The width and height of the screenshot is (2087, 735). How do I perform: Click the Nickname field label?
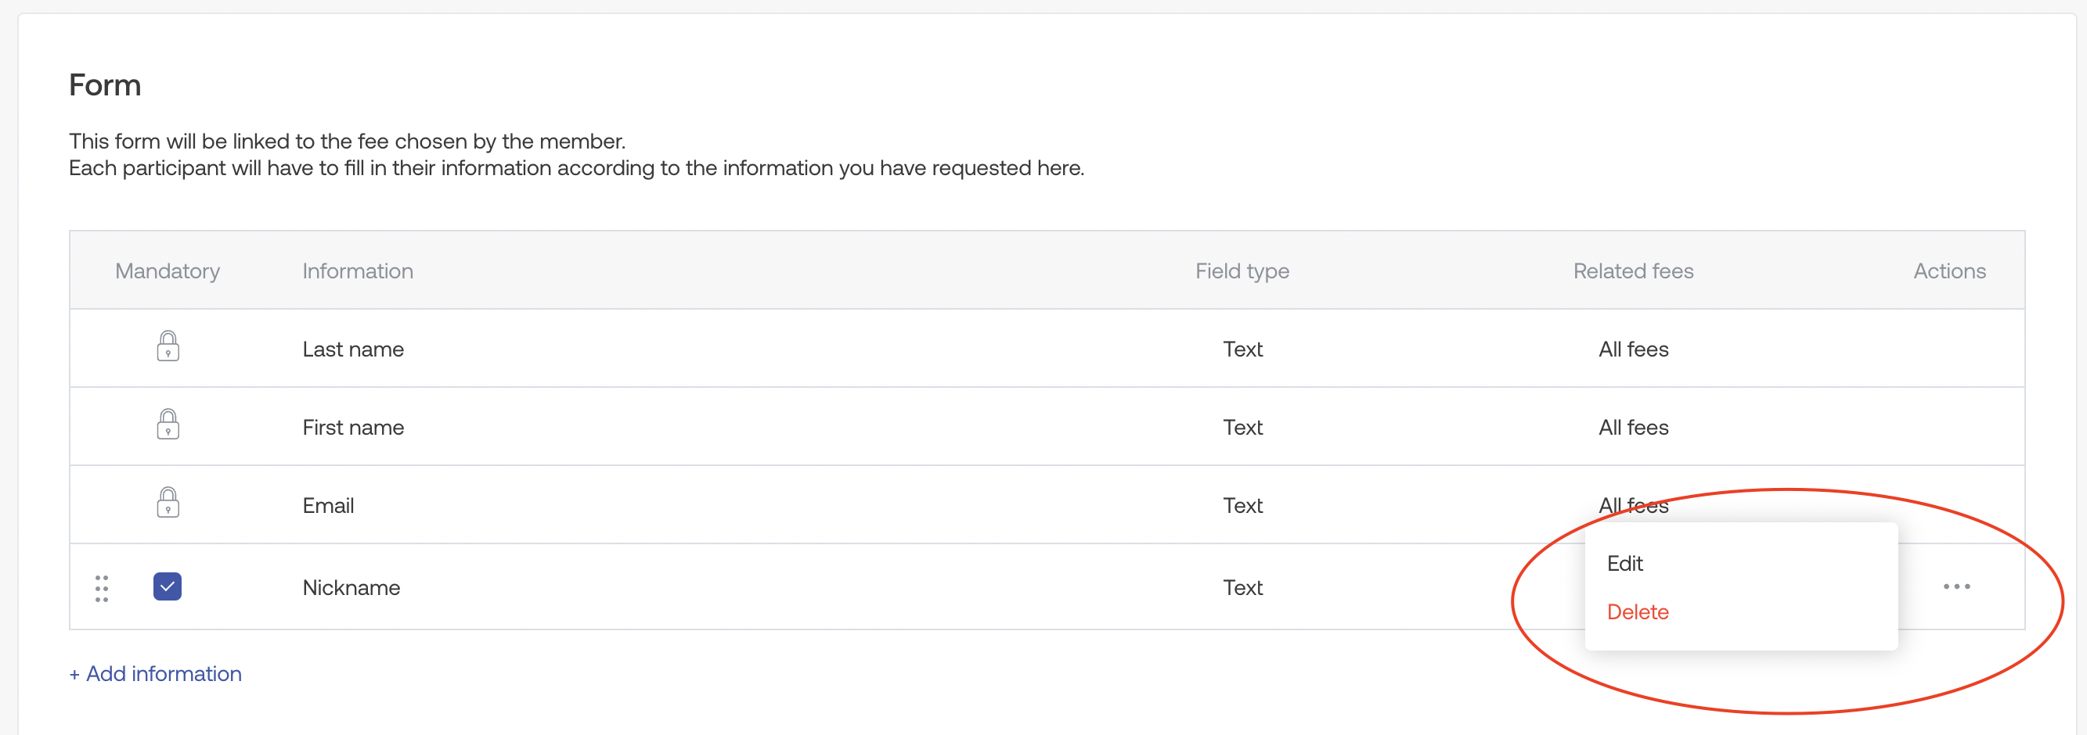[351, 588]
